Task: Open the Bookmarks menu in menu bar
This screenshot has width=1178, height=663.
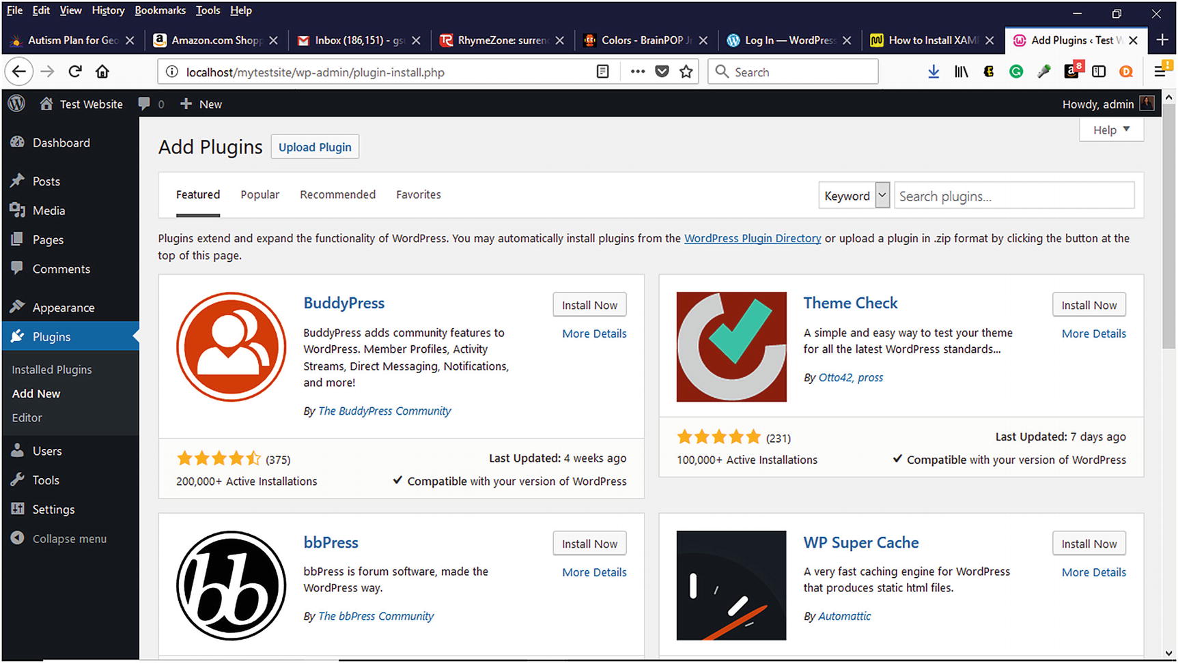Action: (x=160, y=10)
